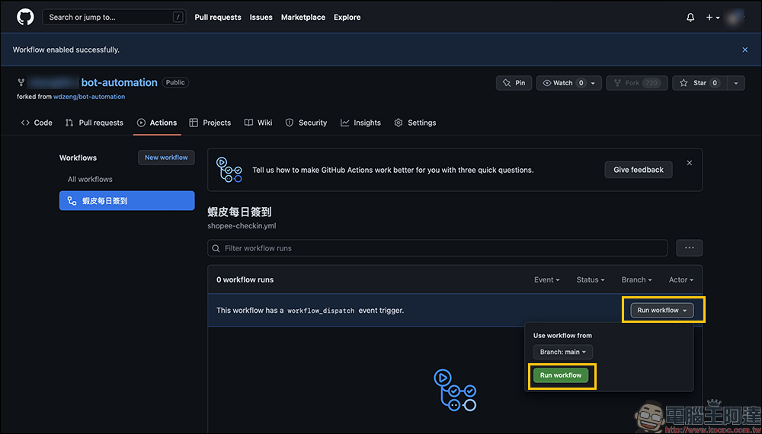This screenshot has width=762, height=434.
Task: Open the wdzeng/bot-automation fork link
Action: click(89, 97)
